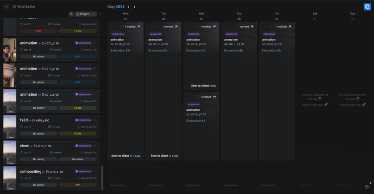The width and height of the screenshot is (374, 194).
Task: Click TO DO status on fx3d task
Action: (x=77, y=134)
